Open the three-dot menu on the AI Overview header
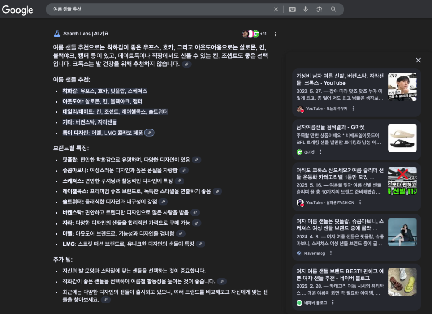The width and height of the screenshot is (432, 314). pos(275,33)
